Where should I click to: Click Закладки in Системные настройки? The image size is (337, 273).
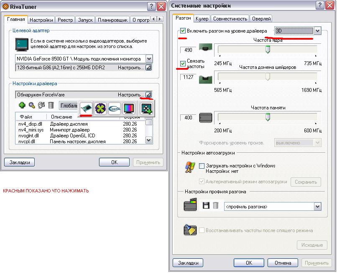188,263
